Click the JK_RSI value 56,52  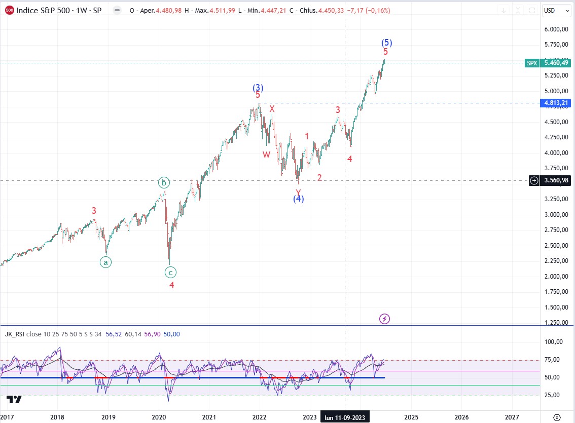(114, 334)
